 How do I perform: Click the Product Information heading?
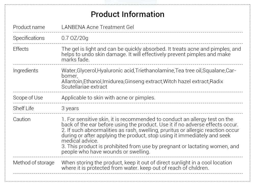(127, 14)
